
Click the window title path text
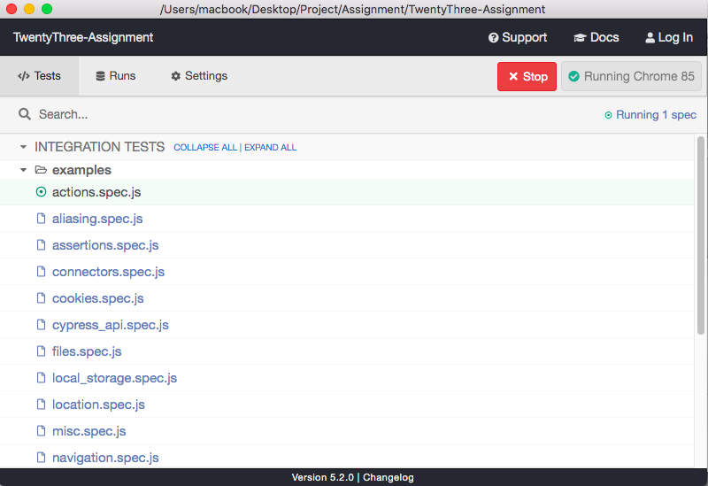[352, 9]
